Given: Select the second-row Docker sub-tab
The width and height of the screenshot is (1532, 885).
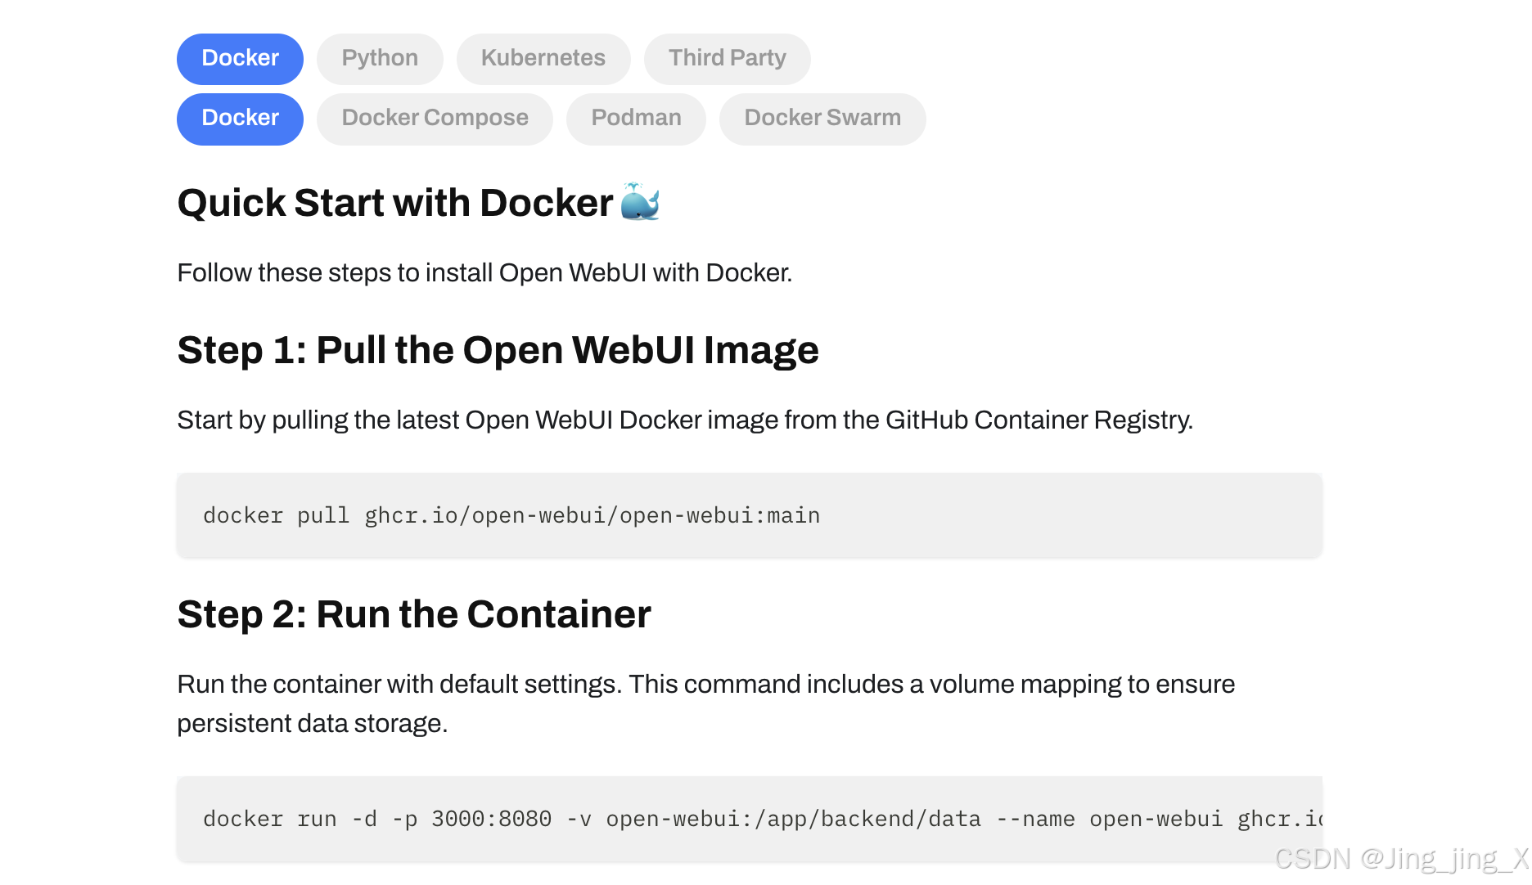Looking at the screenshot, I should 240,119.
